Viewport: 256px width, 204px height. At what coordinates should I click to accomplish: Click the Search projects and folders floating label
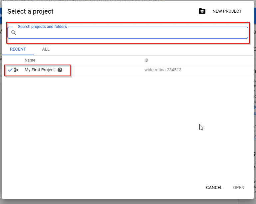click(43, 26)
